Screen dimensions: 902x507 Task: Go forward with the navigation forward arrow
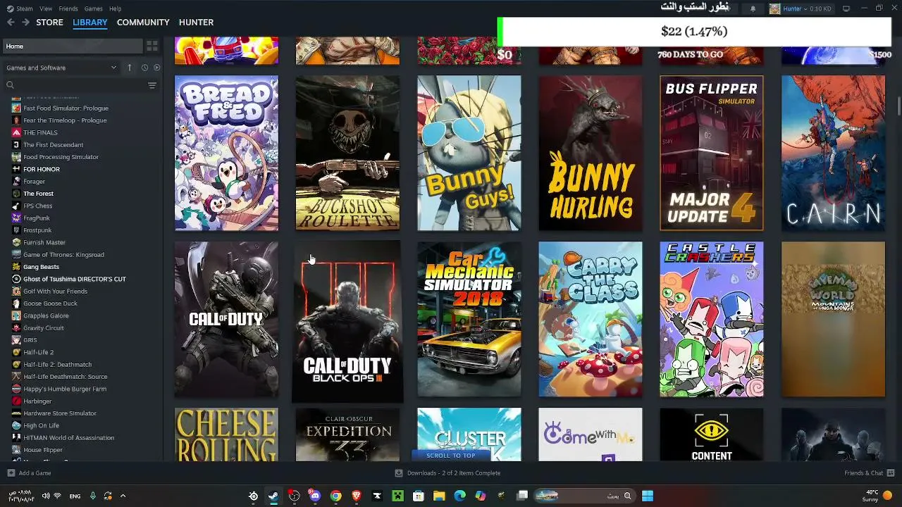tap(25, 23)
